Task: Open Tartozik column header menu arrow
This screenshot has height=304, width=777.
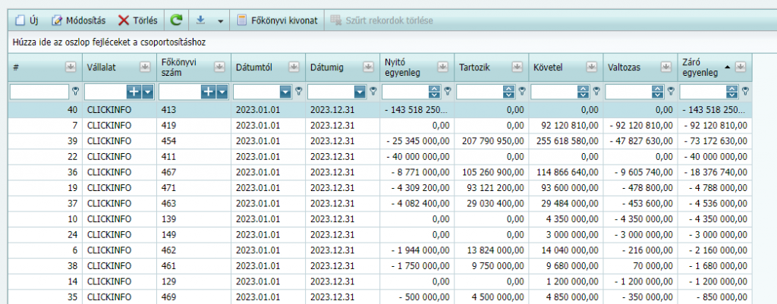Action: click(517, 67)
